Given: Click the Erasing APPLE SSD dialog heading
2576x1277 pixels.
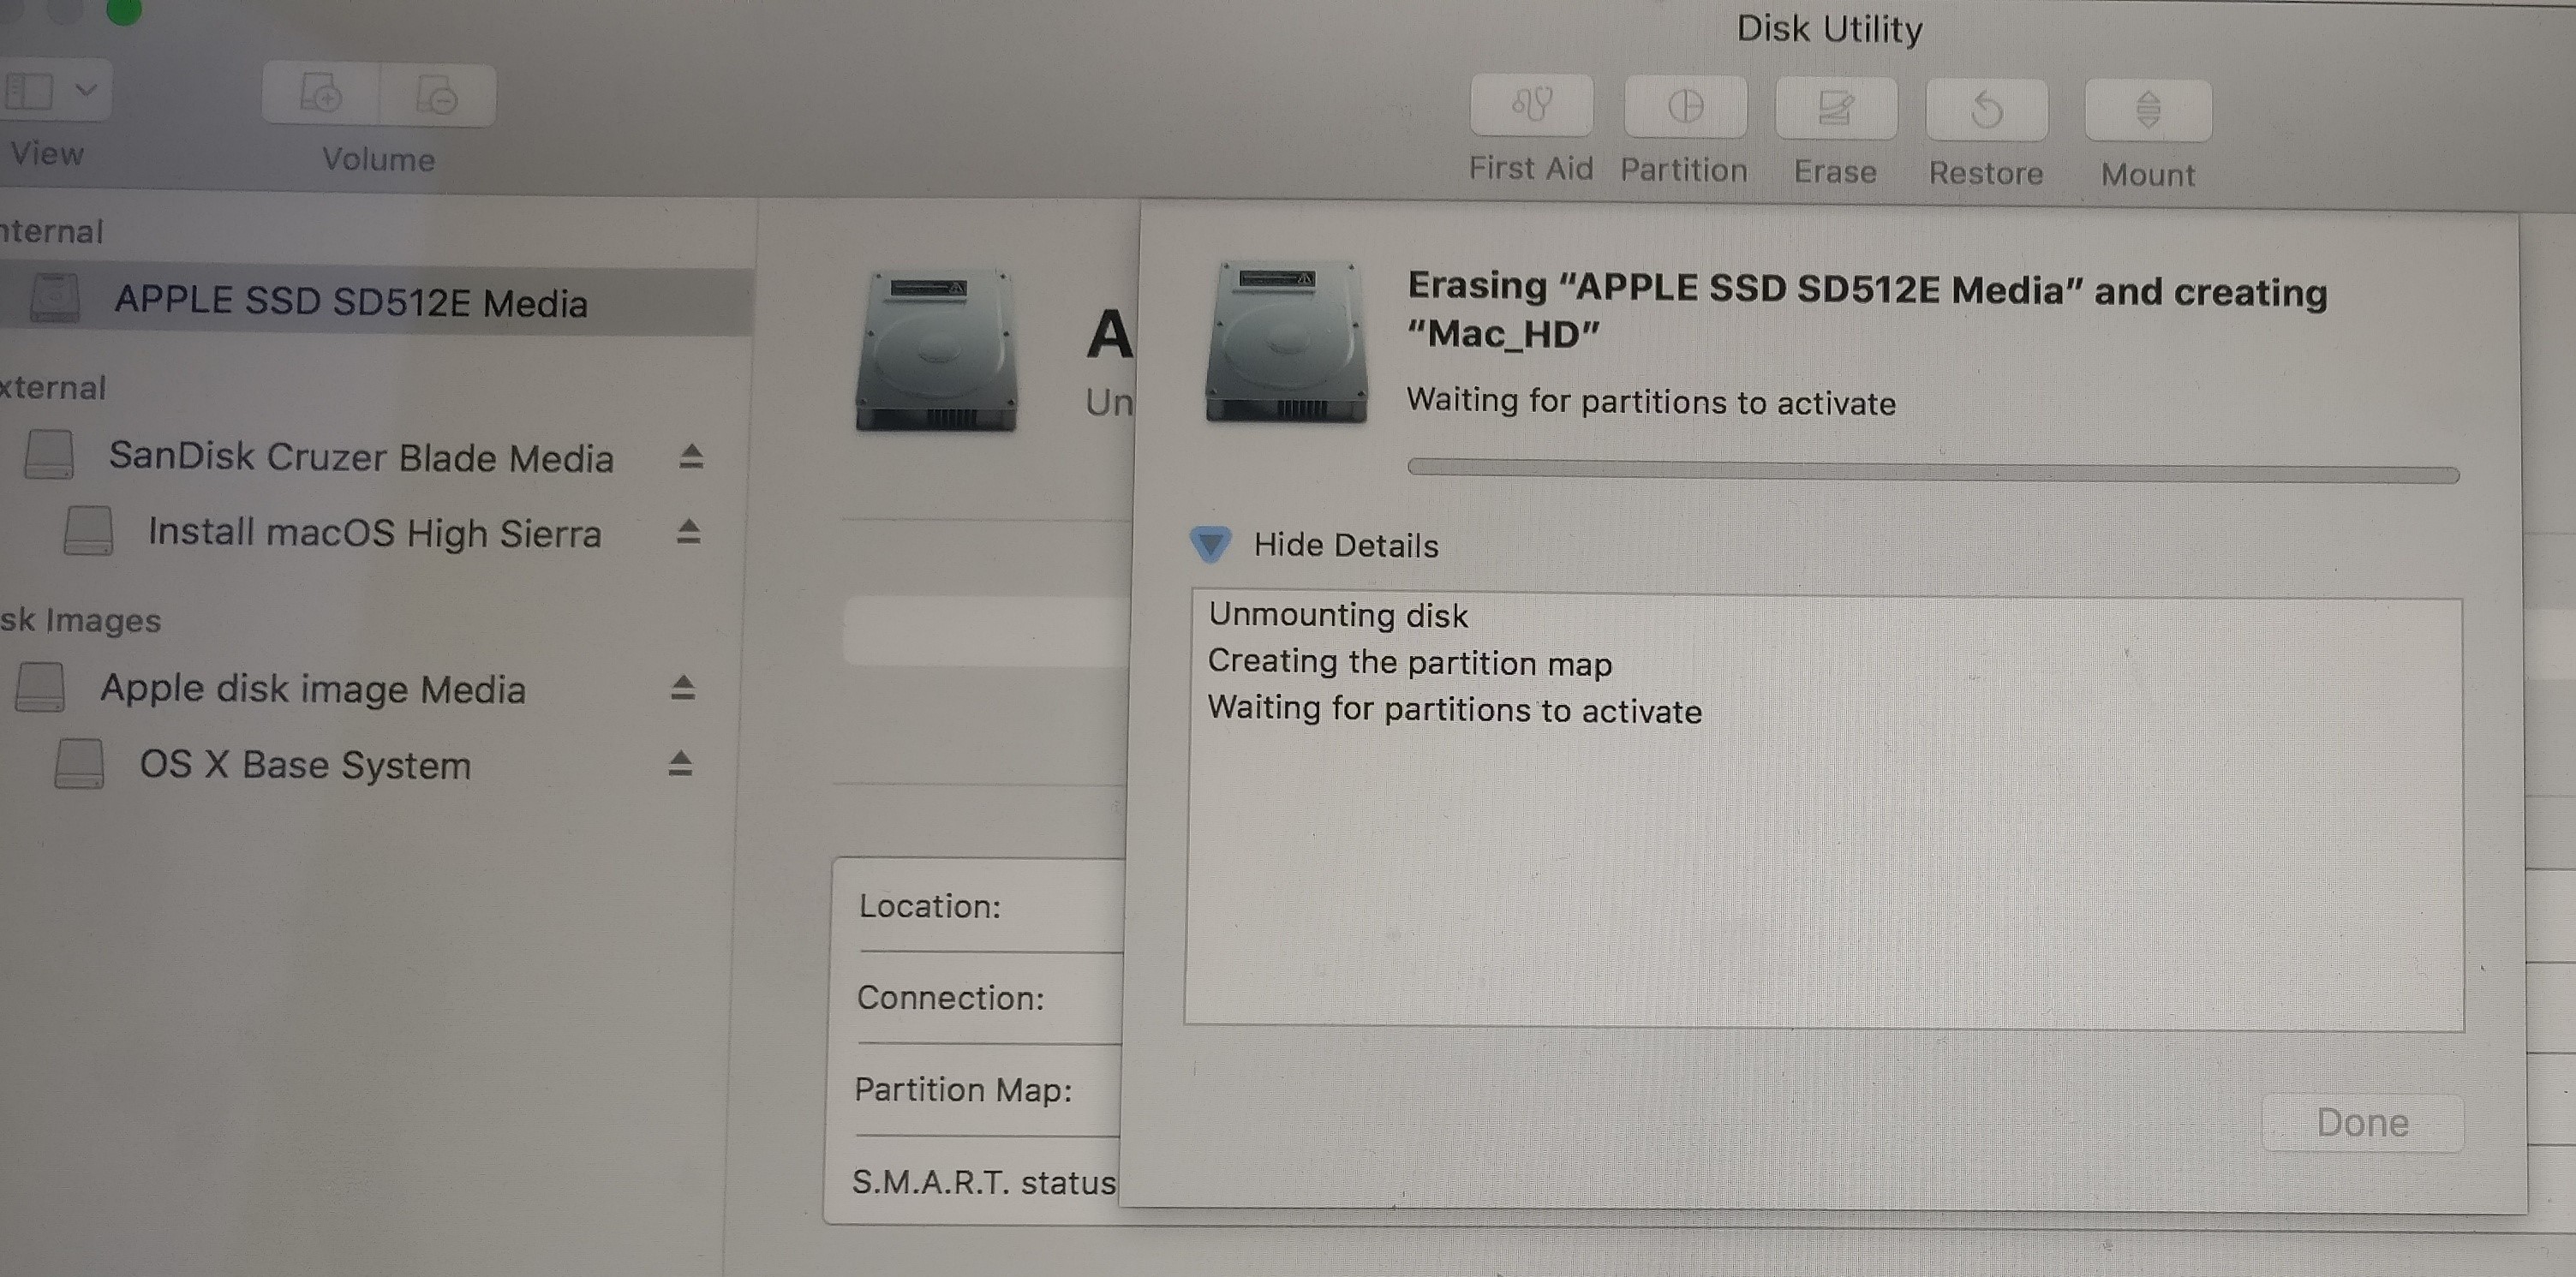Looking at the screenshot, I should (1867, 310).
